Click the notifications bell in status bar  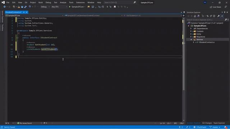click(x=226, y=127)
